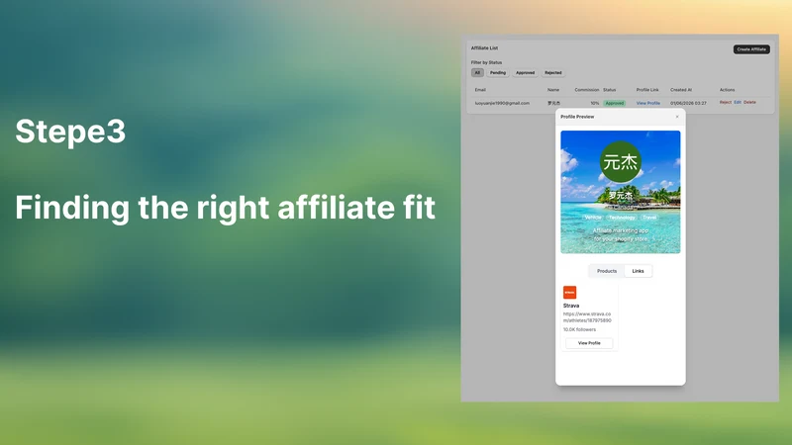Image resolution: width=792 pixels, height=445 pixels.
Task: Click the green avatar circle 元杰
Action: coord(621,162)
